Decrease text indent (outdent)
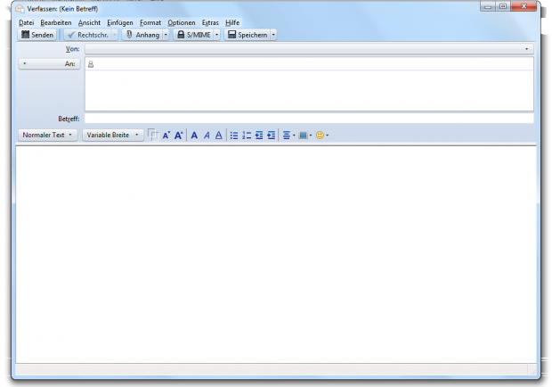The image size is (552, 387). click(x=259, y=136)
